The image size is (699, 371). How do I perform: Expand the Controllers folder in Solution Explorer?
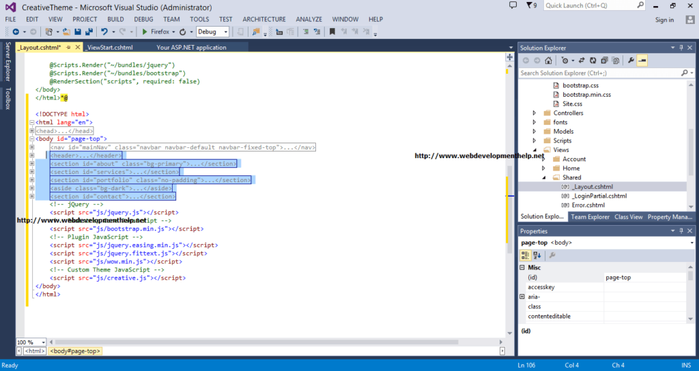(534, 113)
